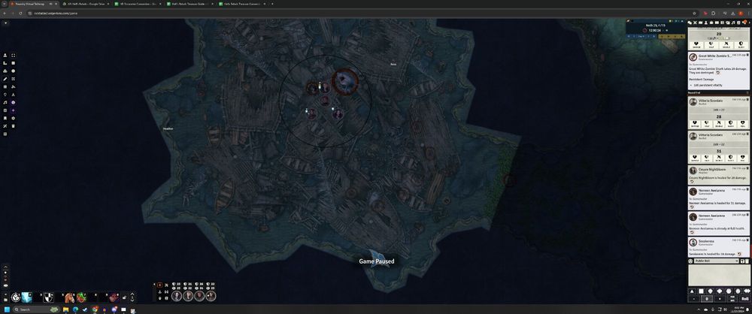Select the Ambient Sound music icon
Screen dimensions: 752x314
point(5,103)
